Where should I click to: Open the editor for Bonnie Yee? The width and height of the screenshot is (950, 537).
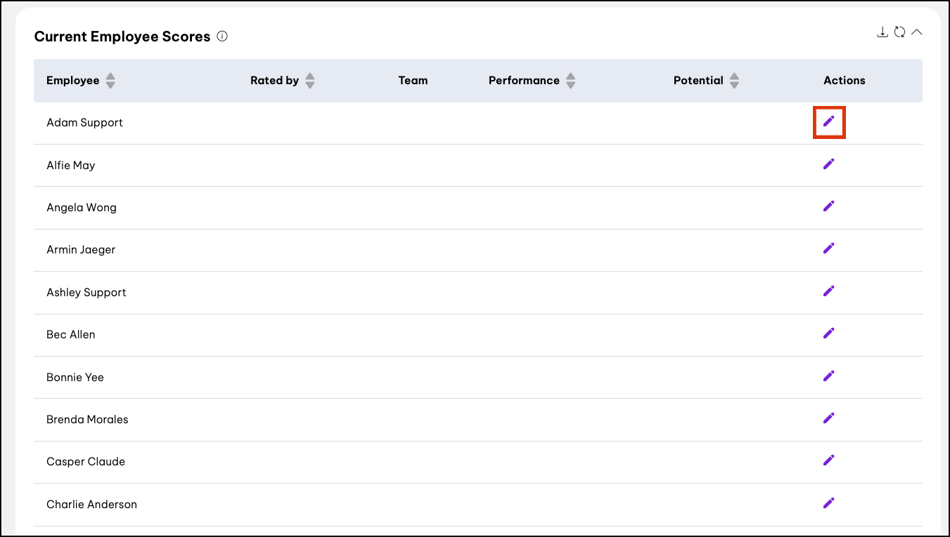point(828,376)
